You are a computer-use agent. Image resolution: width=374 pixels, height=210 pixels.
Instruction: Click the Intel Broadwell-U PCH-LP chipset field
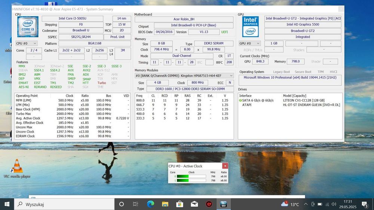point(193,25)
